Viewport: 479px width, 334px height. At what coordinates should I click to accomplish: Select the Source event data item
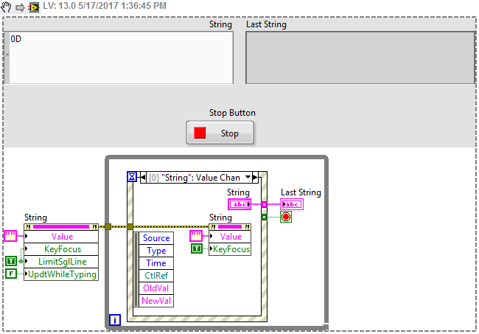coord(156,238)
